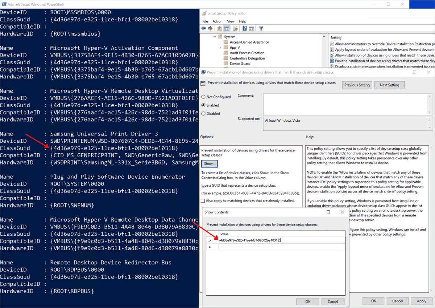Check Also apply to matching devices already installed
The width and height of the screenshot is (435, 308).
(x=203, y=200)
